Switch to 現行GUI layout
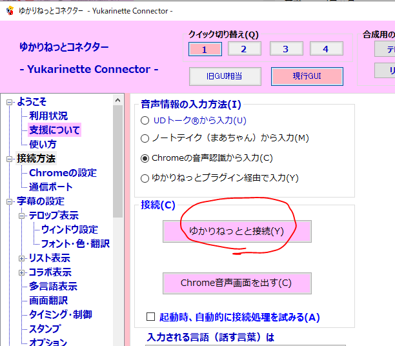Image resolution: width=395 pixels, height=346 pixels. click(x=307, y=76)
